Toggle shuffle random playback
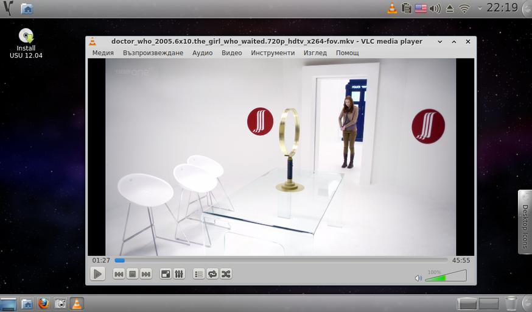Image resolution: width=532 pixels, height=312 pixels. [x=226, y=274]
